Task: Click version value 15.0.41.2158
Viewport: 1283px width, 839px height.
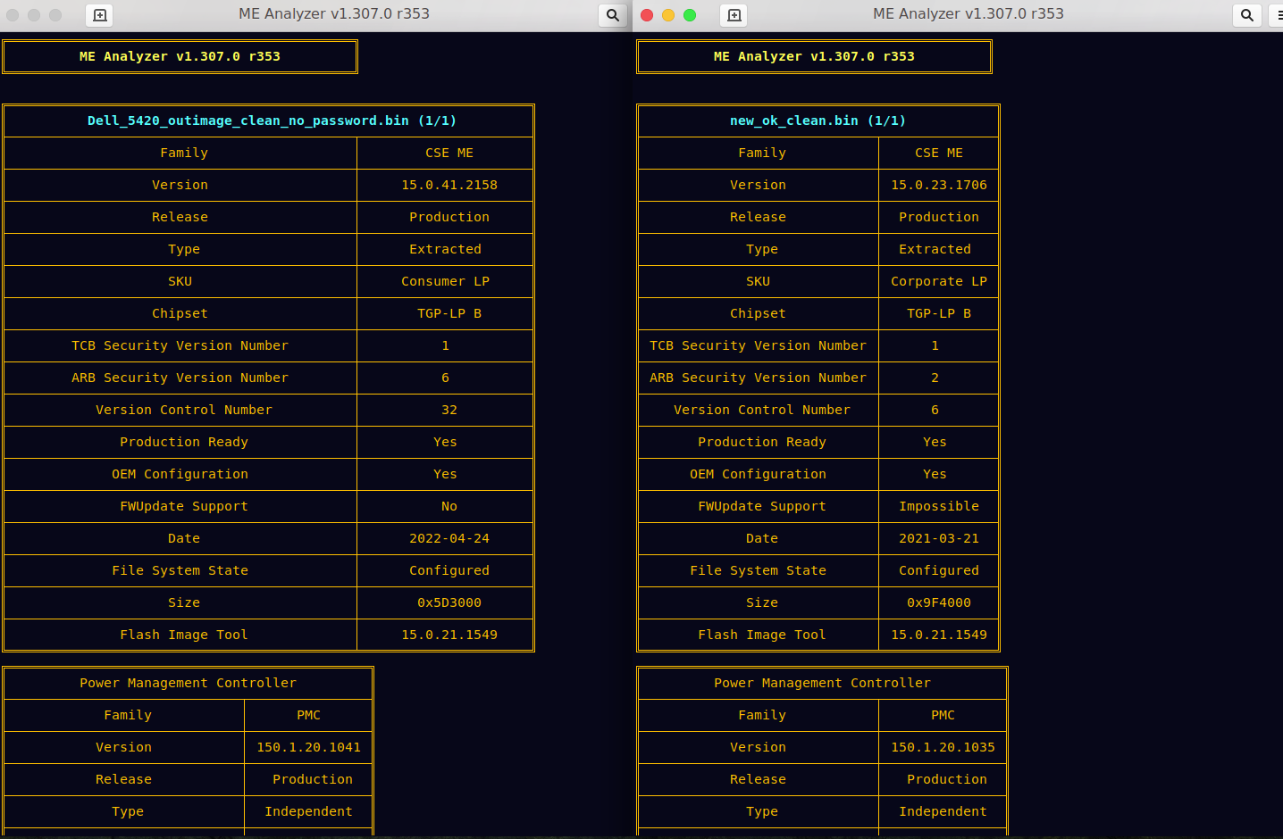Action: click(449, 185)
